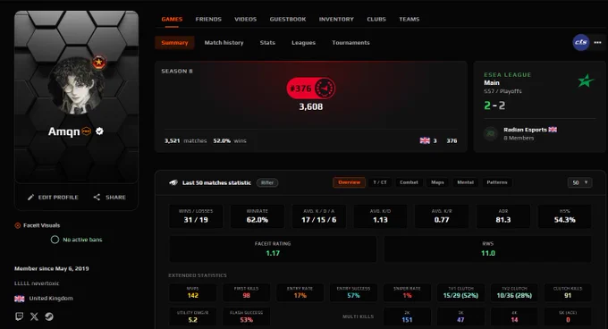Click the 3,608 ELO value
The height and width of the screenshot is (329, 608).
(310, 106)
